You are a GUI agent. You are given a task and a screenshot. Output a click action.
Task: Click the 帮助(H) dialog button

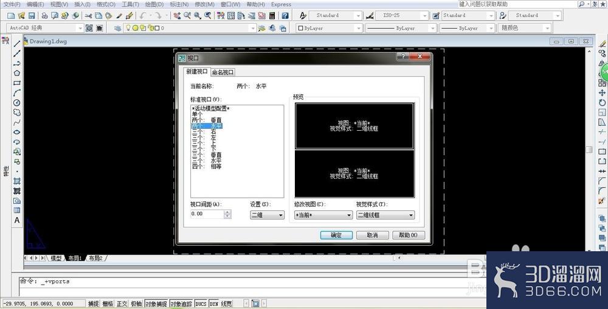[409, 235]
